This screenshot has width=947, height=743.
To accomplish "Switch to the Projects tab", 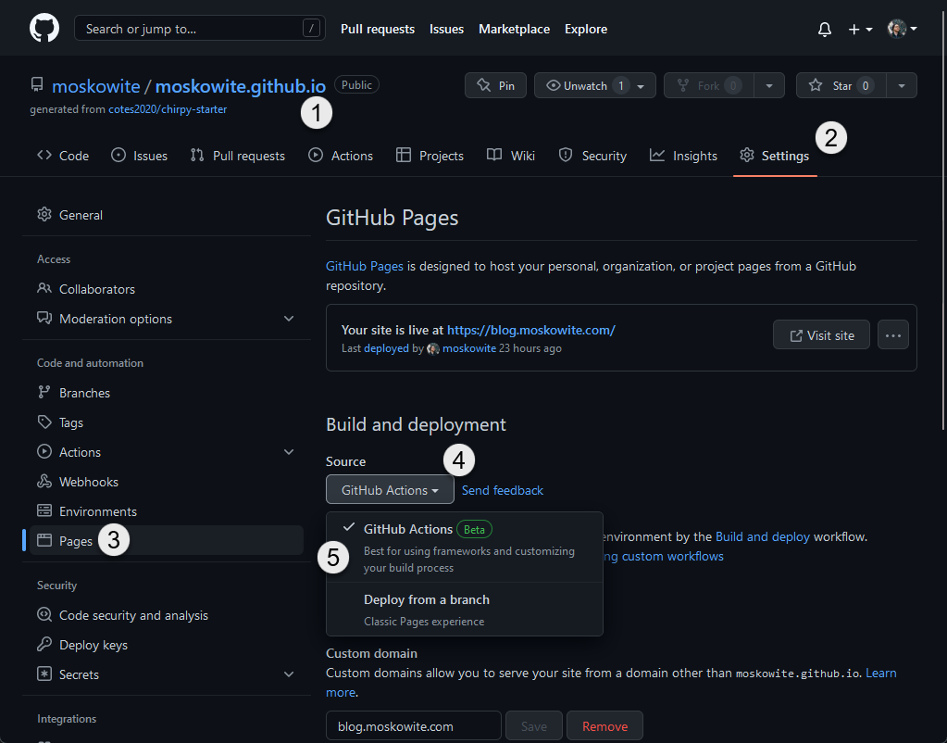I will [430, 156].
